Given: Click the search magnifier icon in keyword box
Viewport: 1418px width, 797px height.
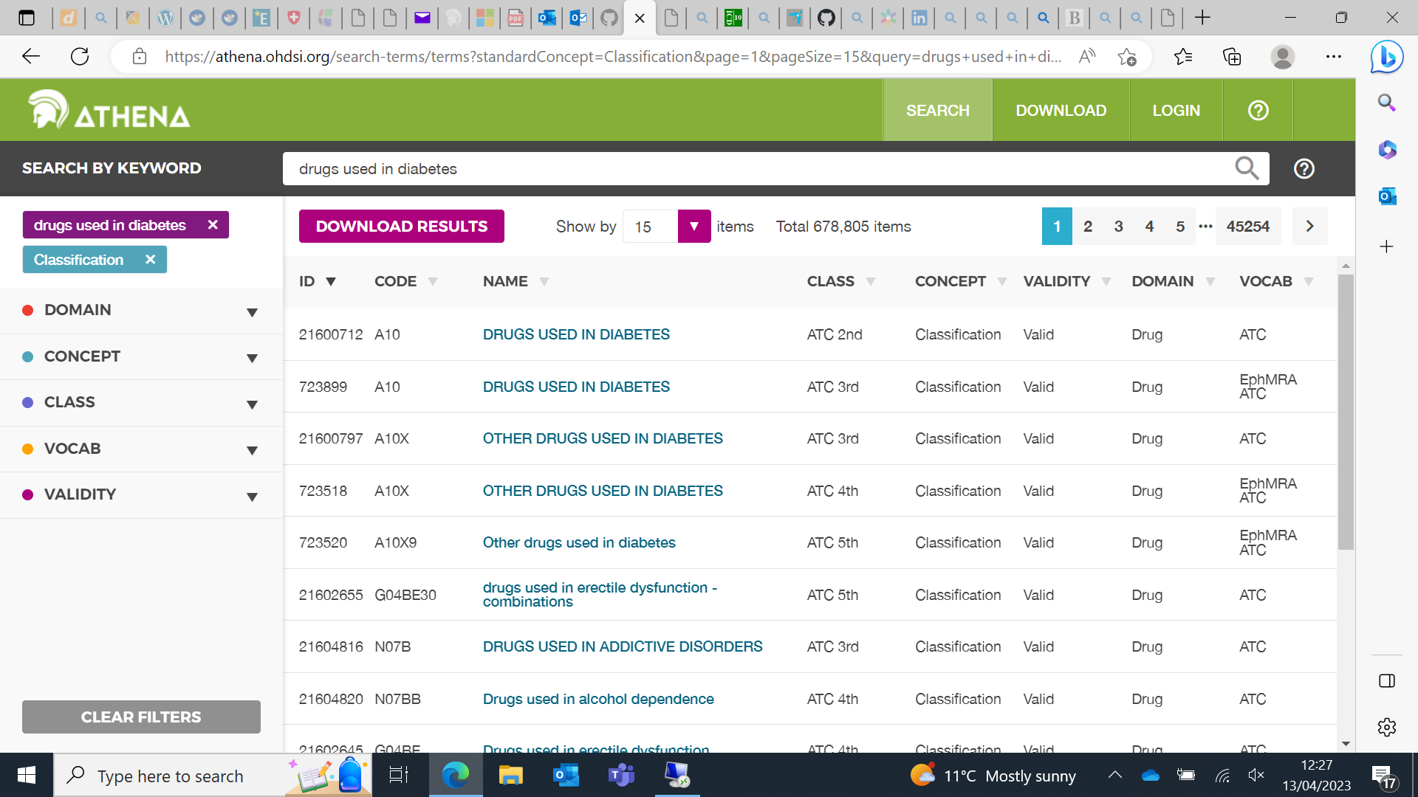Looking at the screenshot, I should tap(1247, 168).
